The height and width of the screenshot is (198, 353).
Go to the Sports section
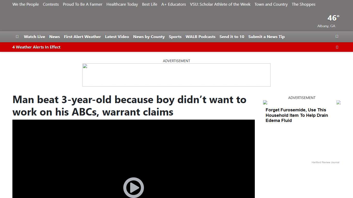point(175,37)
